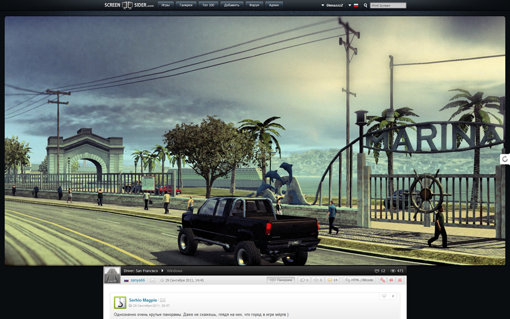
Task: Click the rotate arrow tab at right edge
Action: (x=505, y=159)
